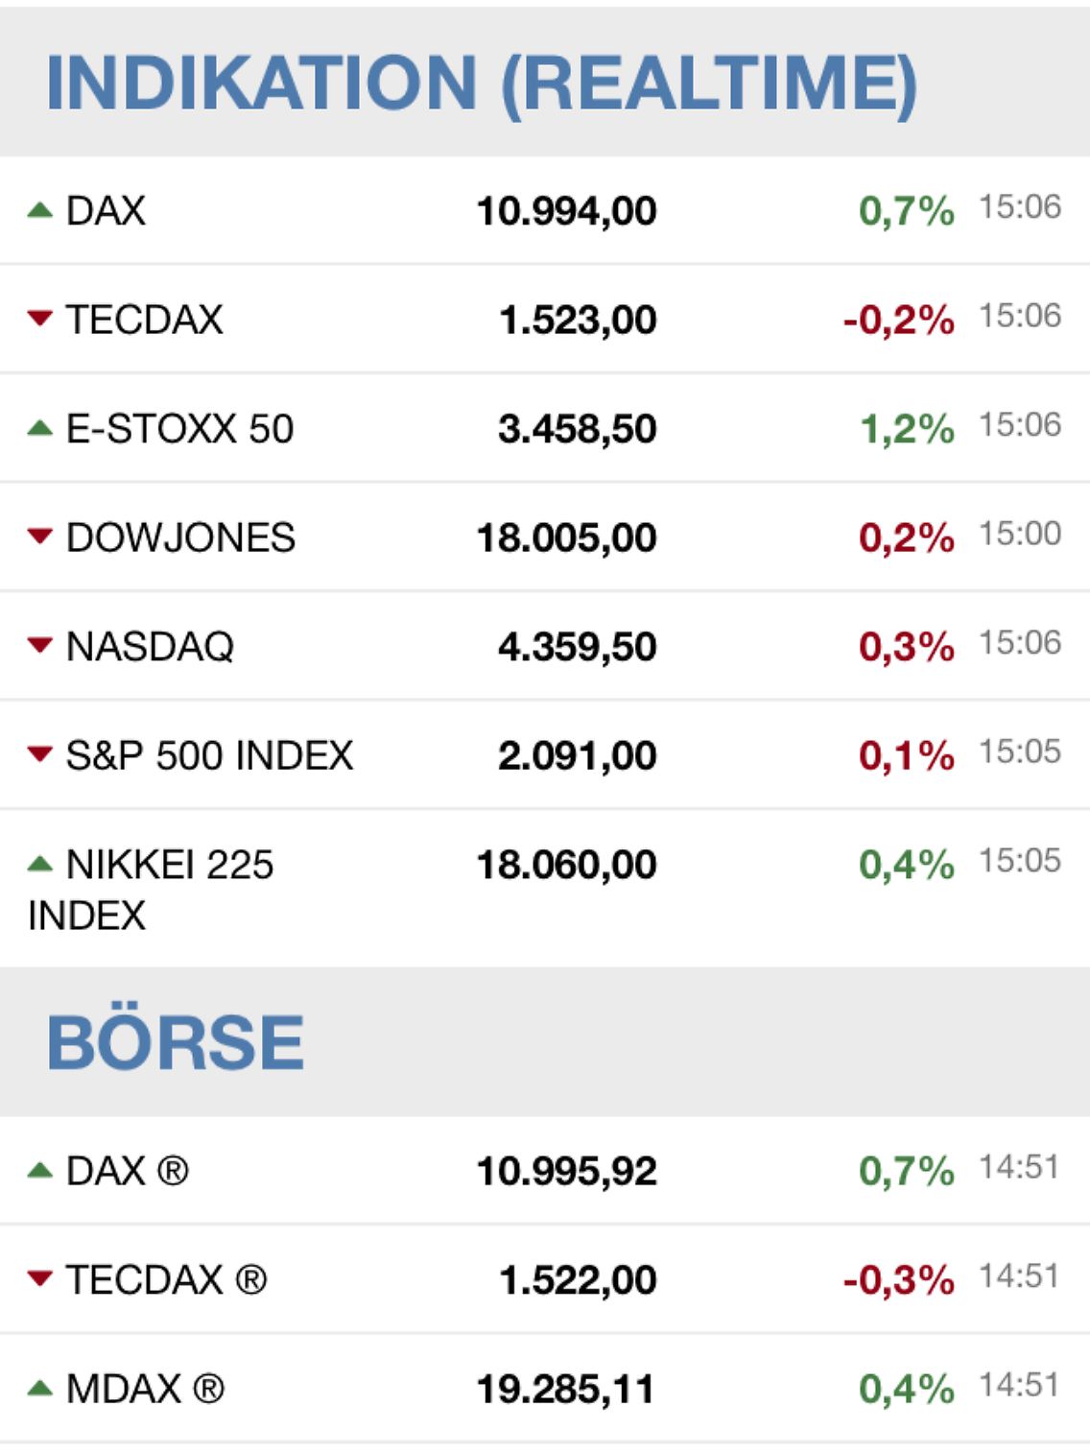
Task: Click MDAX ® price 19.285,11
Action: click(x=566, y=1389)
